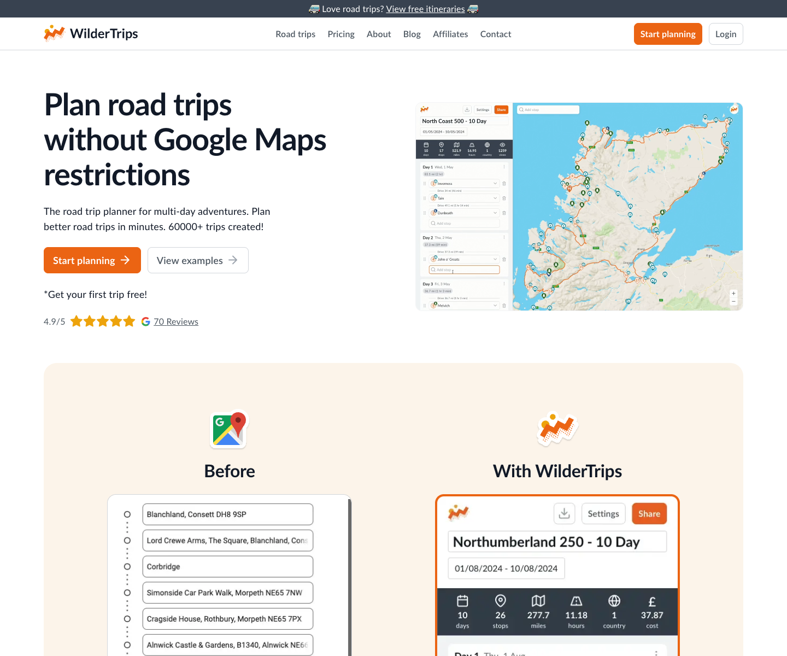
Task: Click the Login button
Action: tap(726, 34)
